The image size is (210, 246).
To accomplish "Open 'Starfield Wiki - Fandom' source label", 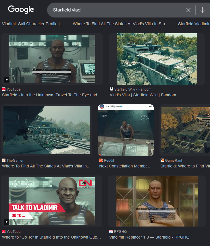I will tap(133, 89).
